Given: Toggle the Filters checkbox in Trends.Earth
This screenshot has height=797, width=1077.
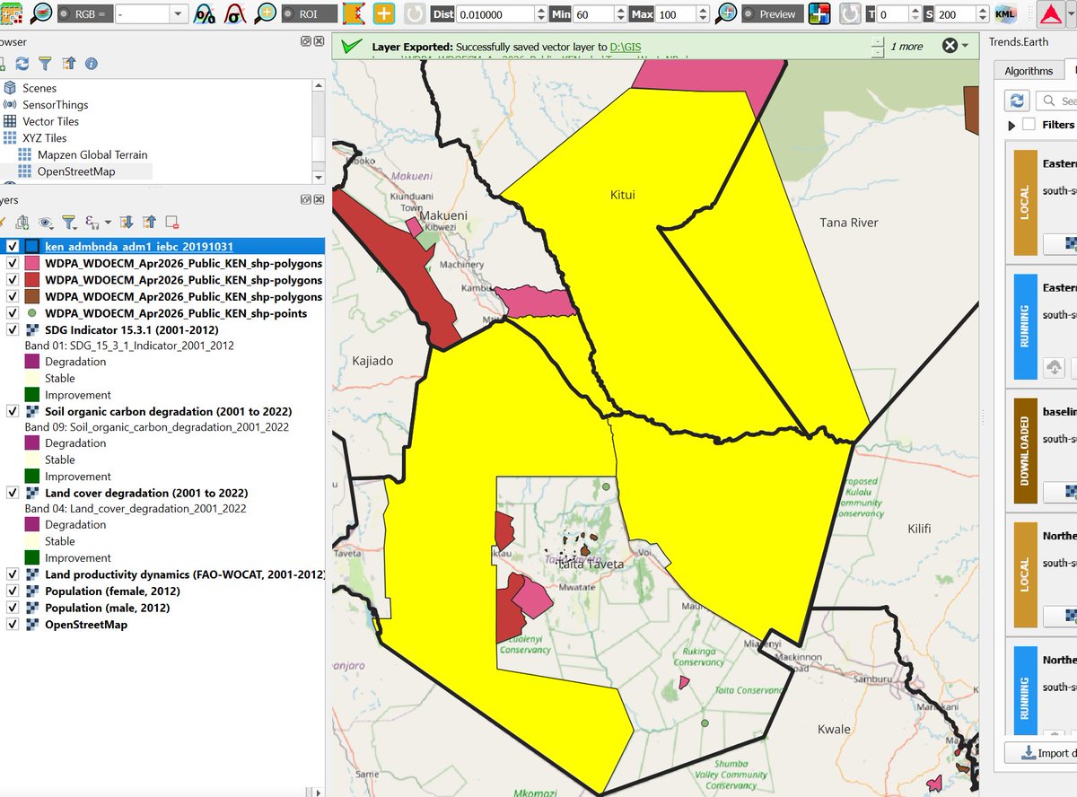Looking at the screenshot, I should (1029, 125).
